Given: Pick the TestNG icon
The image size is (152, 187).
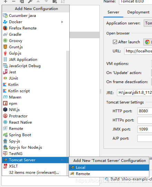Looking at the screenshot, I should pyautogui.click(x=5, y=154).
